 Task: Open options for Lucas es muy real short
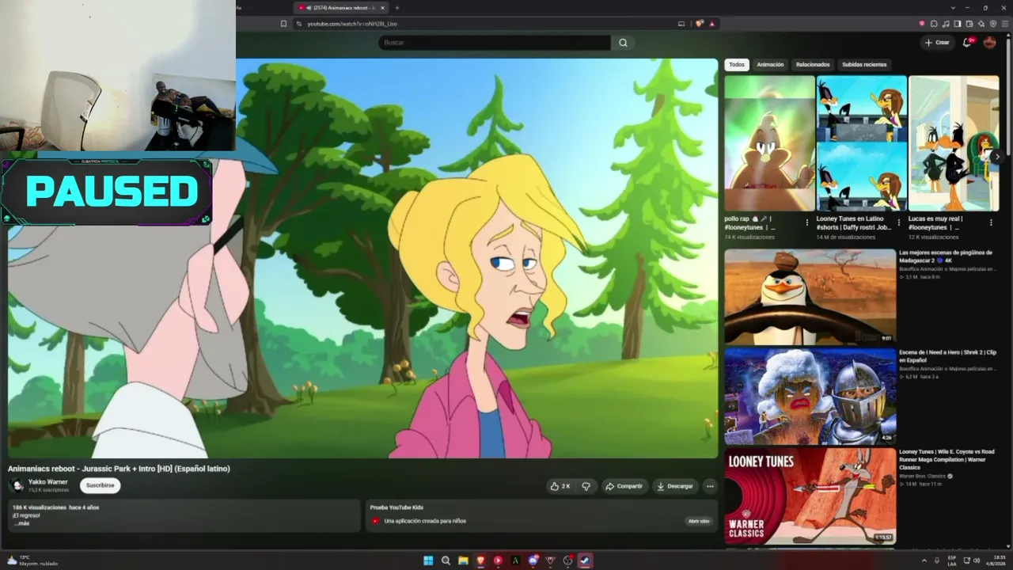click(991, 223)
